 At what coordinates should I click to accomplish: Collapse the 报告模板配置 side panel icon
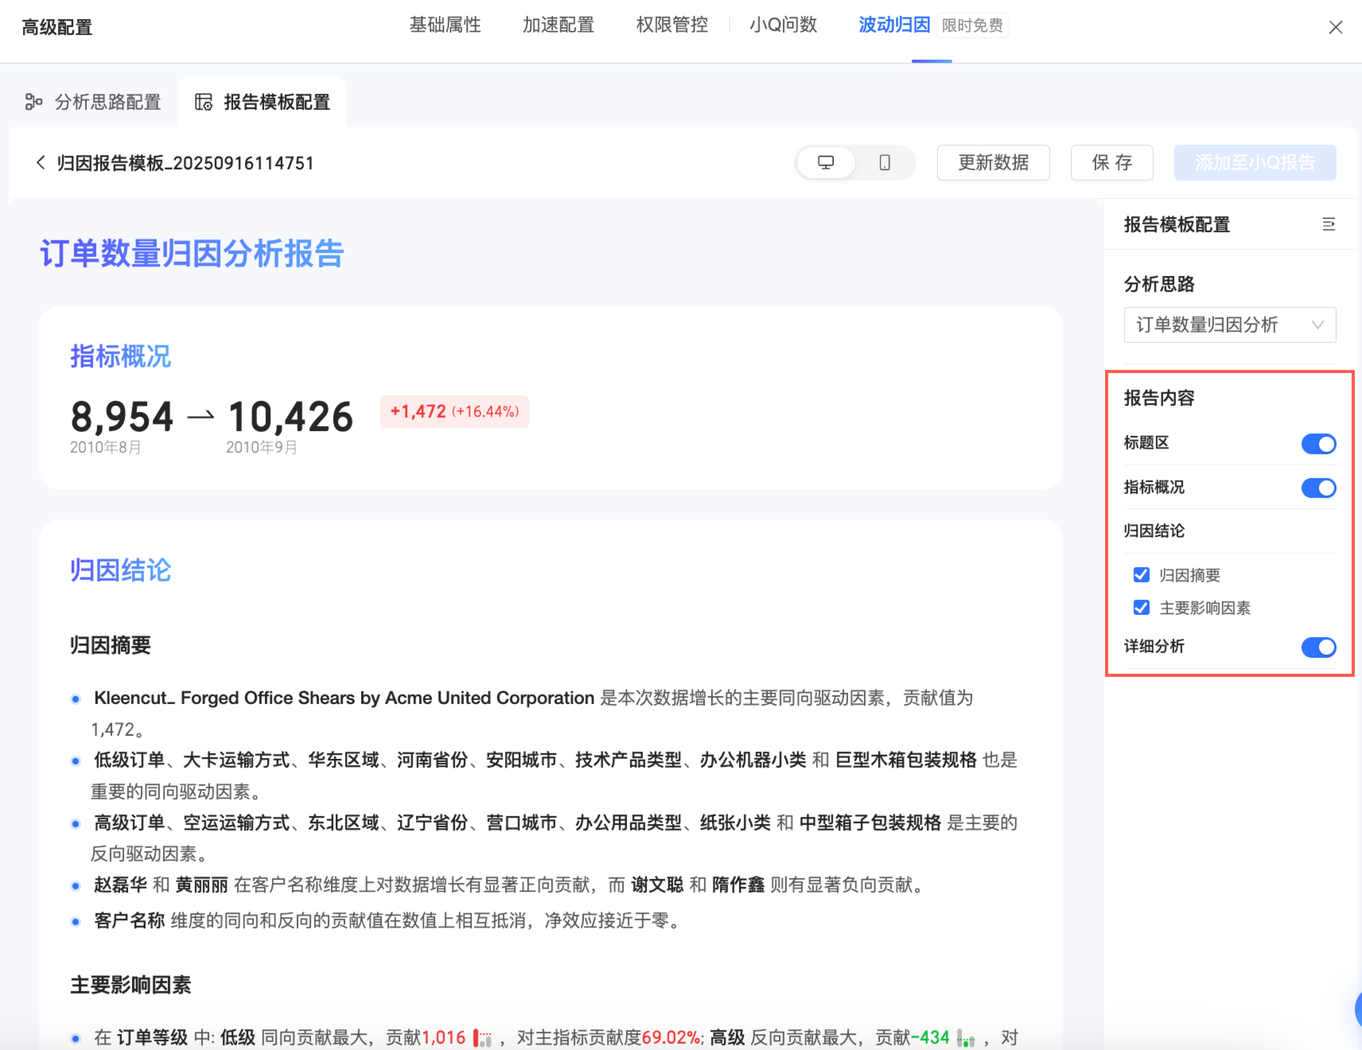click(x=1328, y=224)
